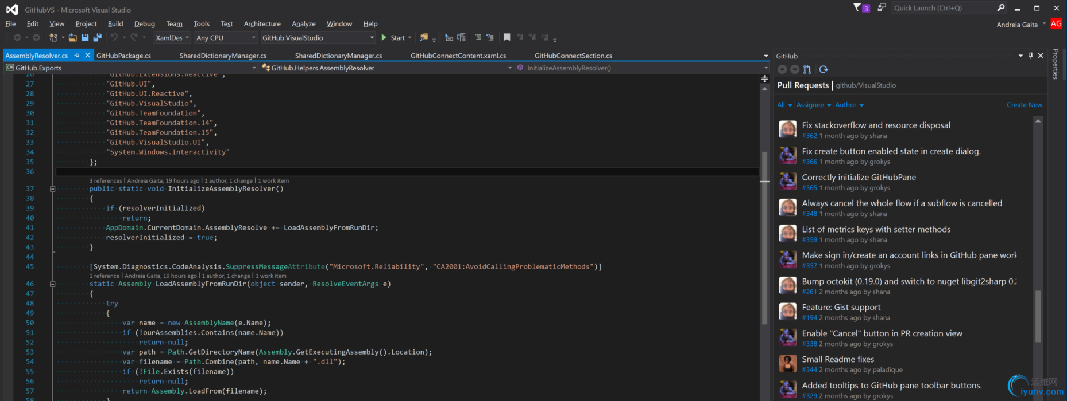
Task: Click the Pull Requests icon in GitHub pane
Action: (x=807, y=69)
